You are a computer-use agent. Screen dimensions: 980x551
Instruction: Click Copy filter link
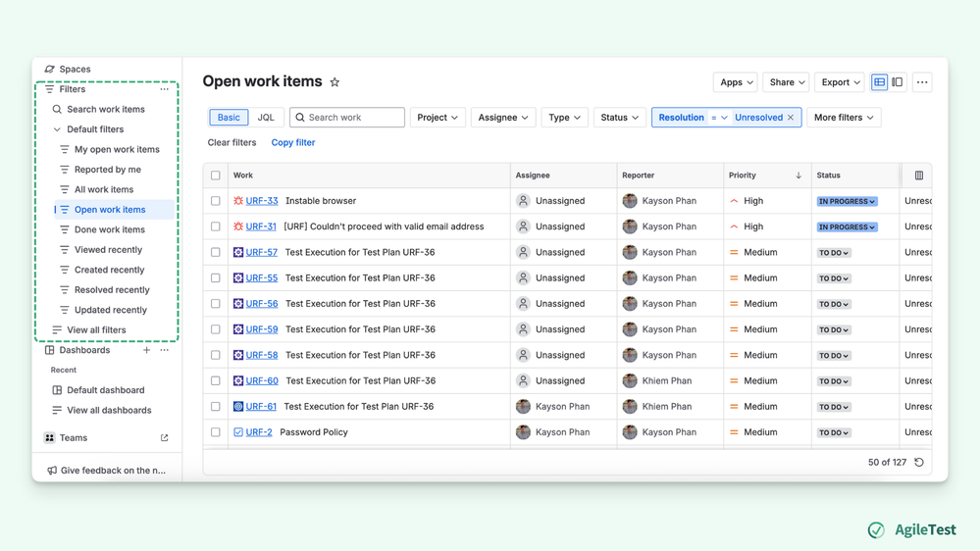pos(293,142)
